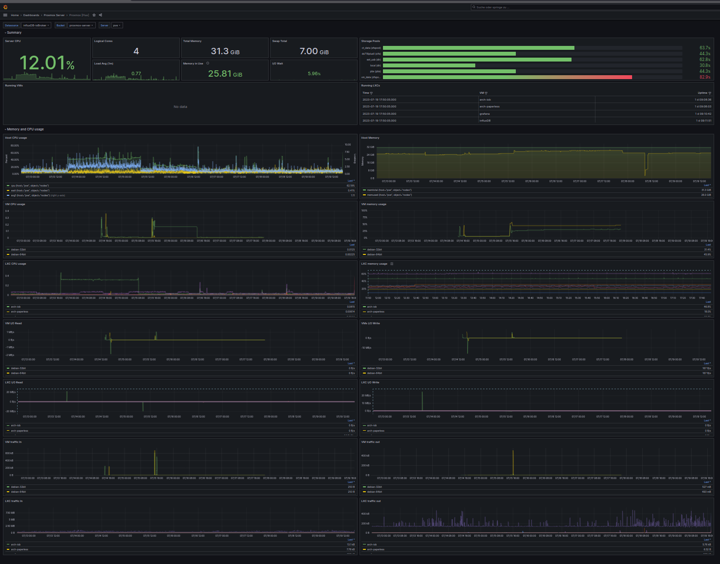Open Proxmox Server folder breadcrumb
Screen dimensions: 720x564
(x=54, y=15)
